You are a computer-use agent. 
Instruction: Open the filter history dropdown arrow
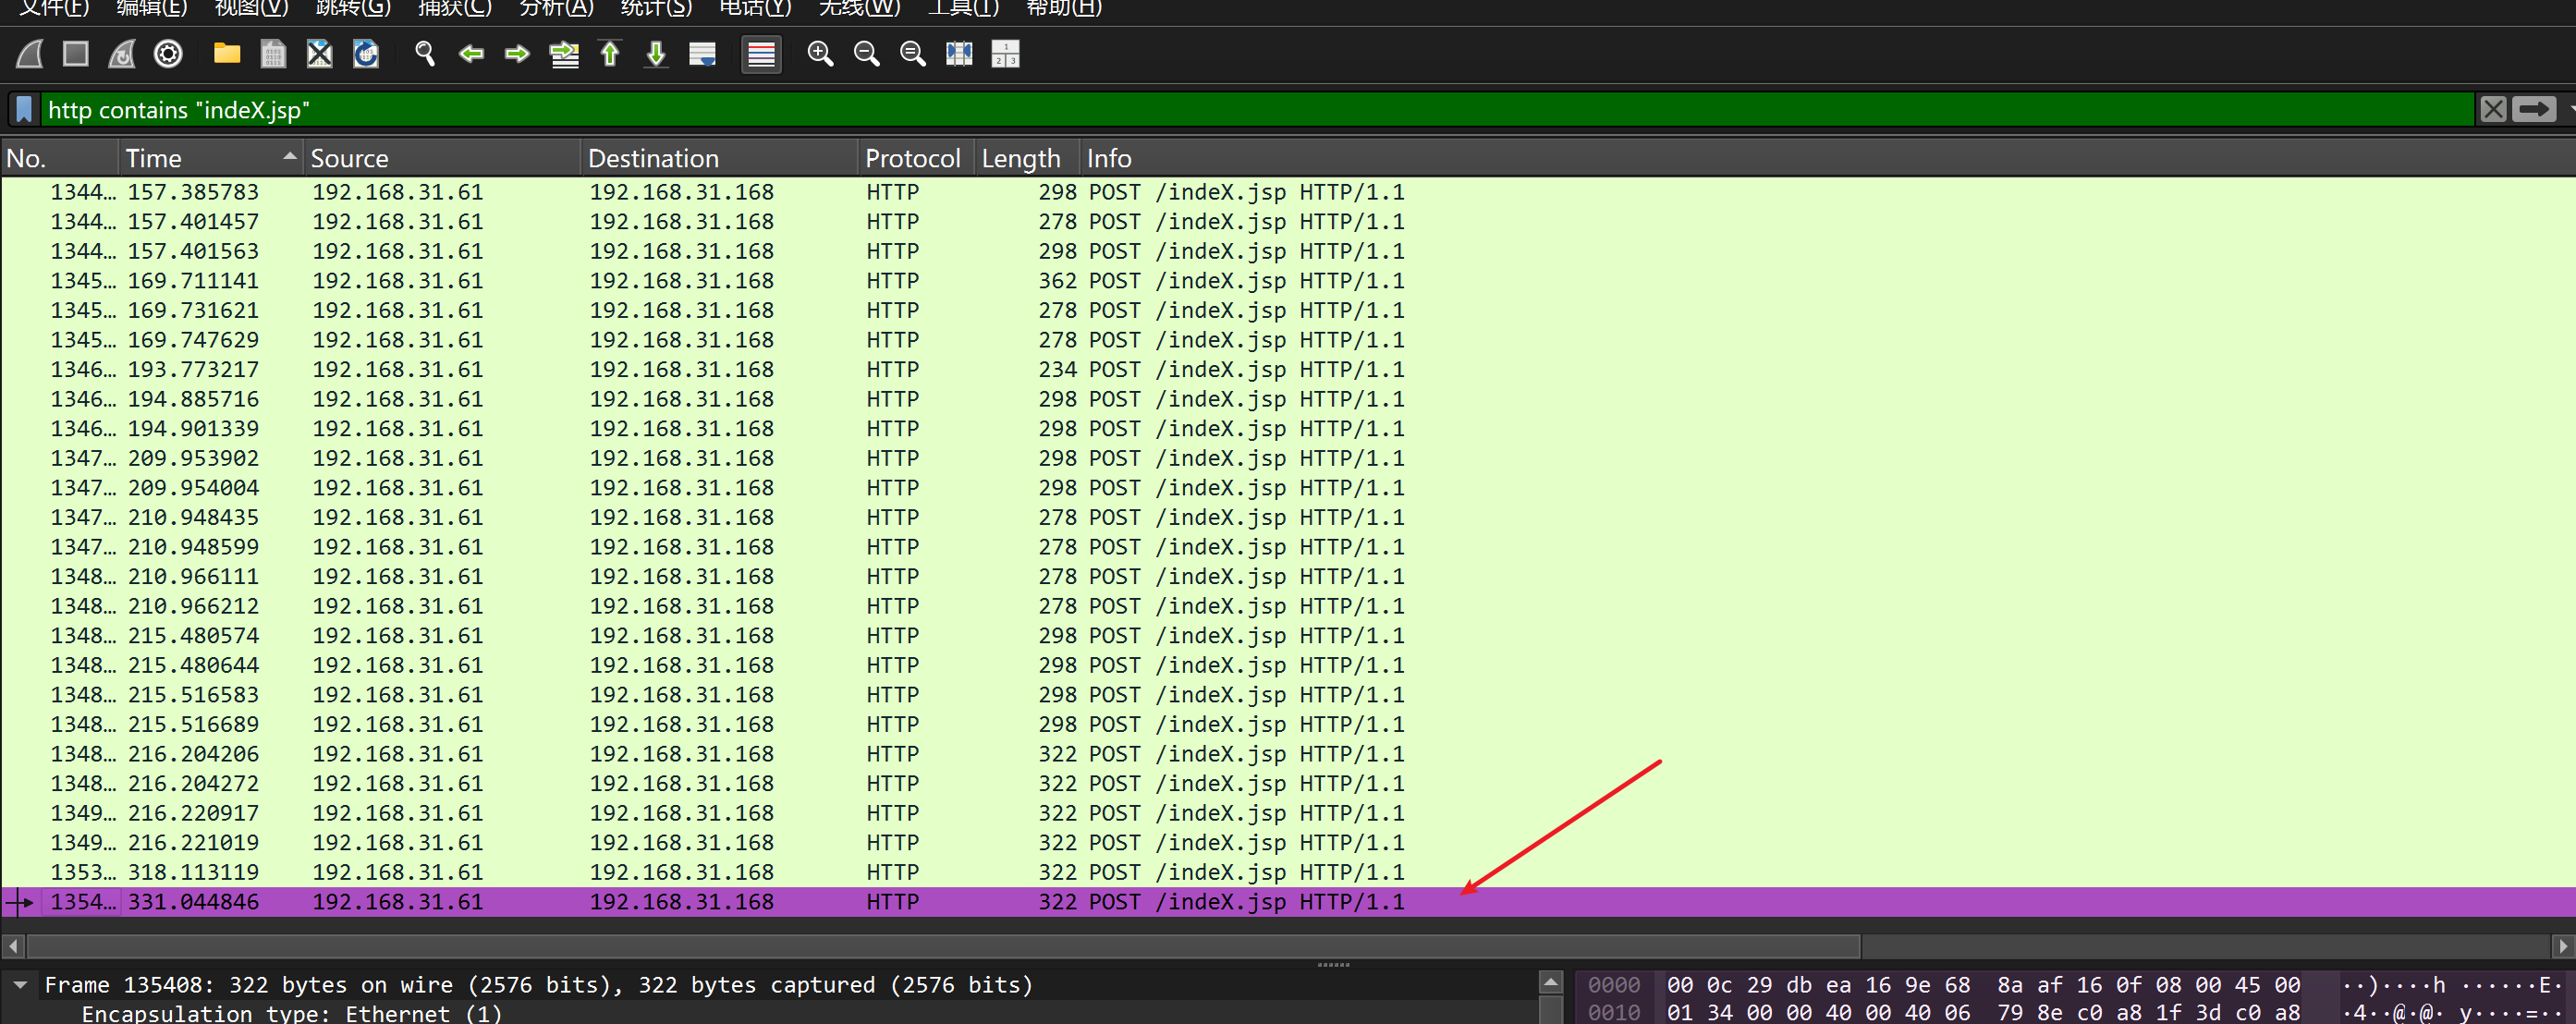[x=2570, y=109]
